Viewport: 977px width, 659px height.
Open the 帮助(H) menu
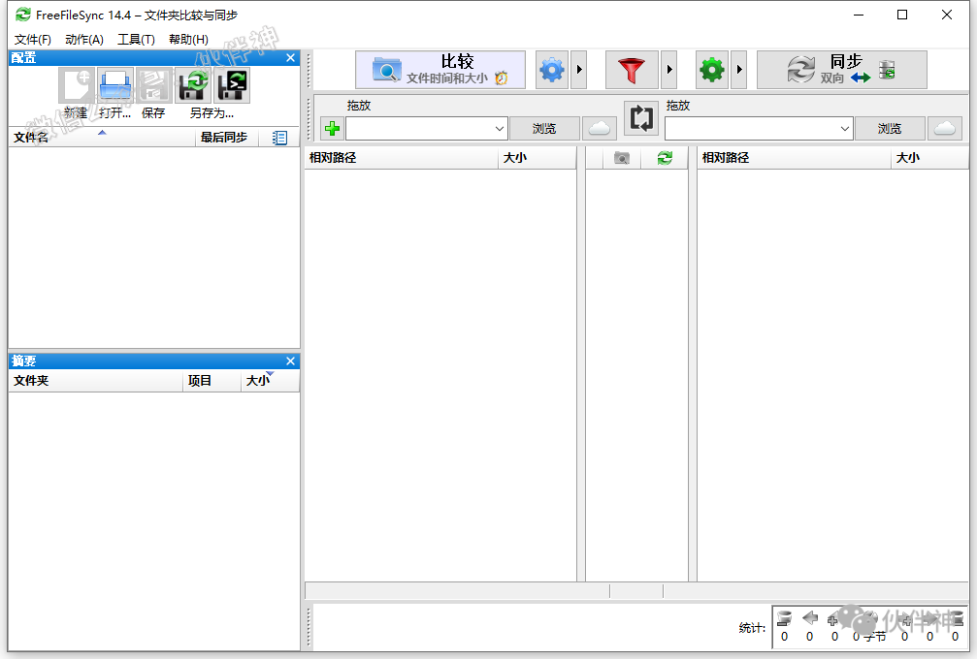[188, 39]
